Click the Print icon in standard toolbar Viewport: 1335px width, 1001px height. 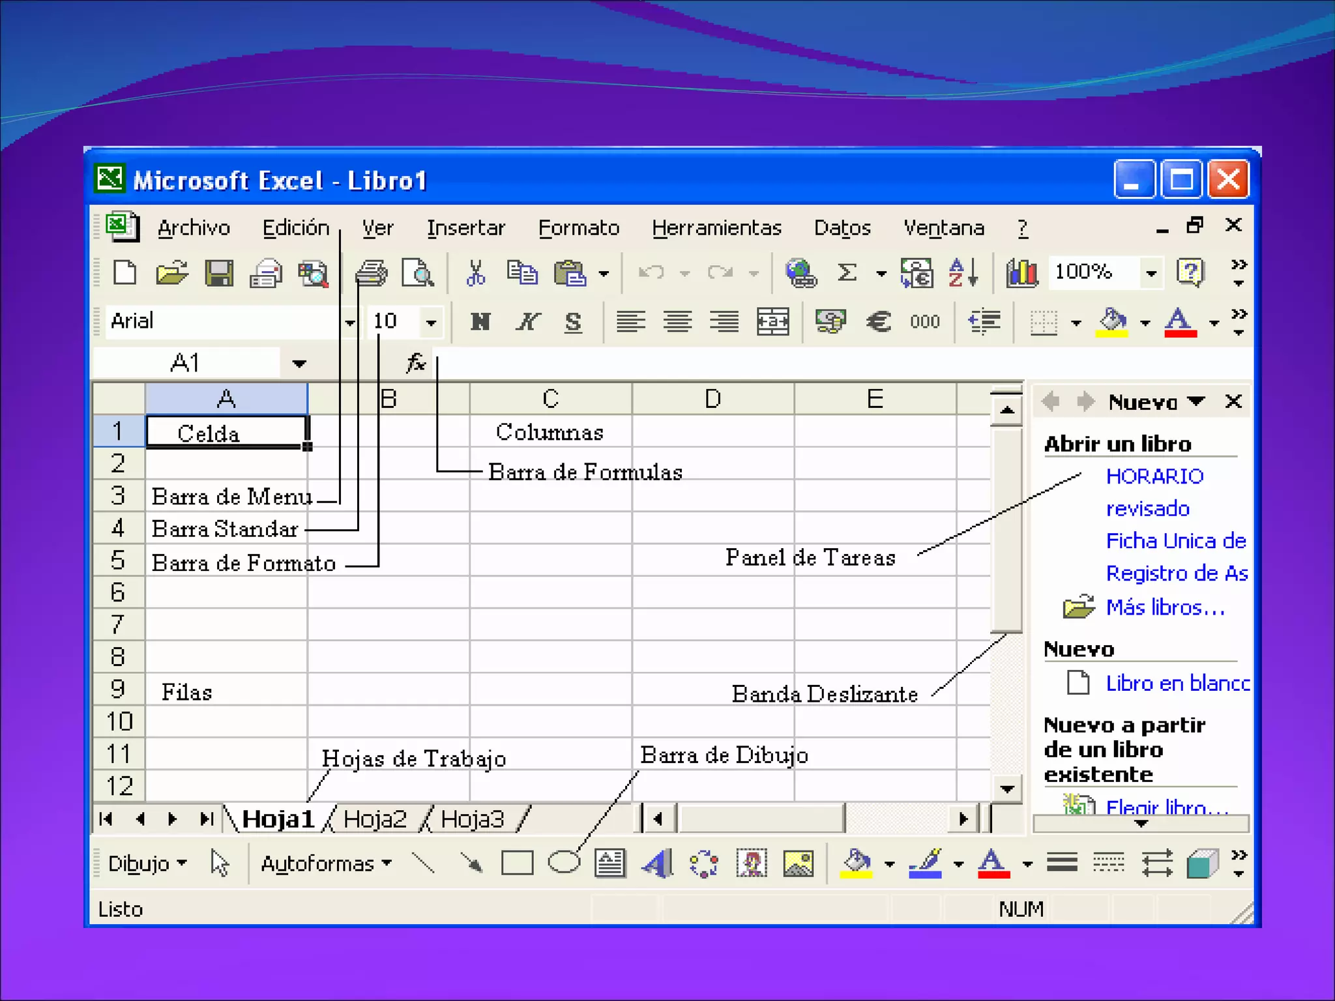tap(371, 272)
